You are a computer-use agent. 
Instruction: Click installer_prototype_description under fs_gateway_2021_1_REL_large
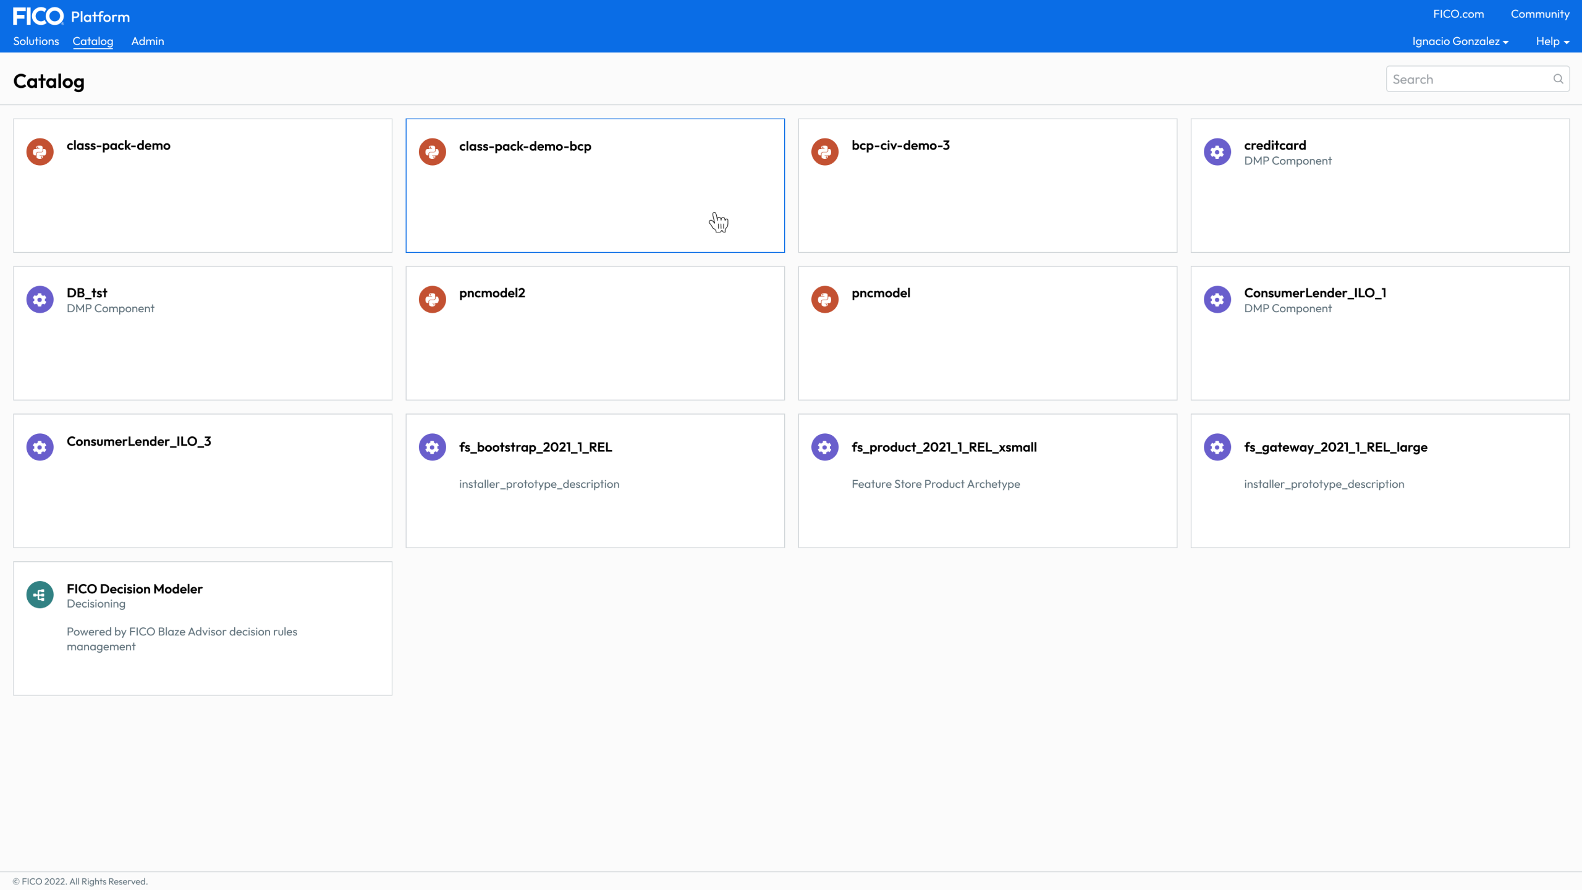1324,484
